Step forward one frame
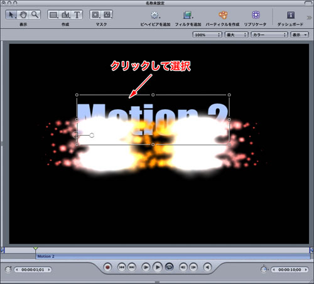The height and width of the screenshot is (284, 314). coord(193,267)
